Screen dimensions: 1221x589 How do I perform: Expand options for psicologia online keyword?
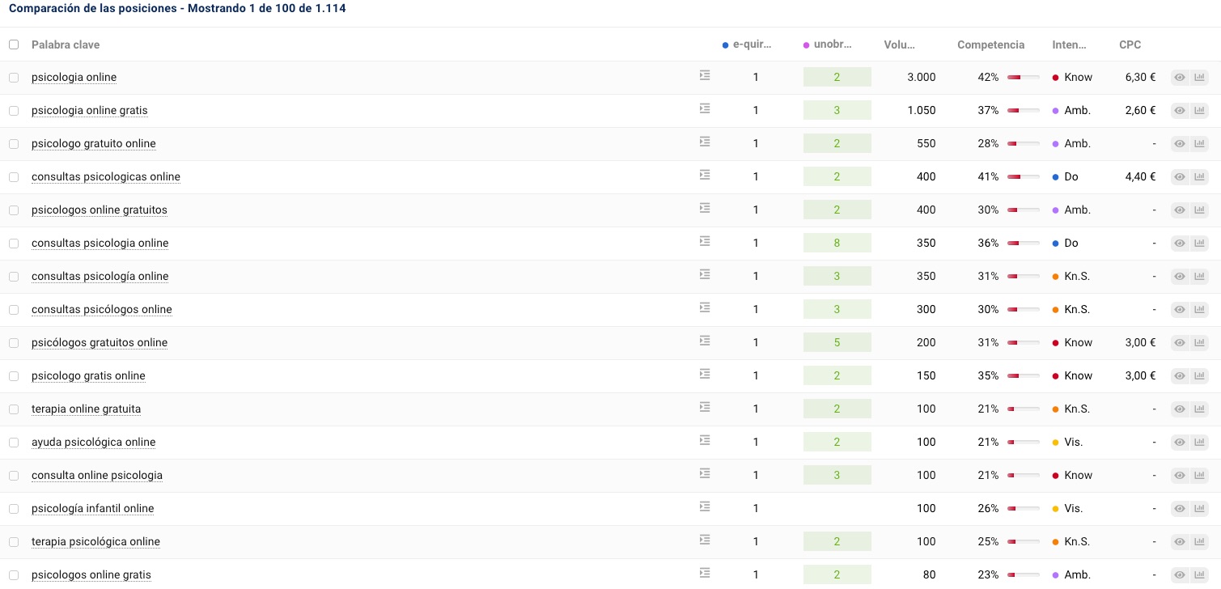point(705,75)
